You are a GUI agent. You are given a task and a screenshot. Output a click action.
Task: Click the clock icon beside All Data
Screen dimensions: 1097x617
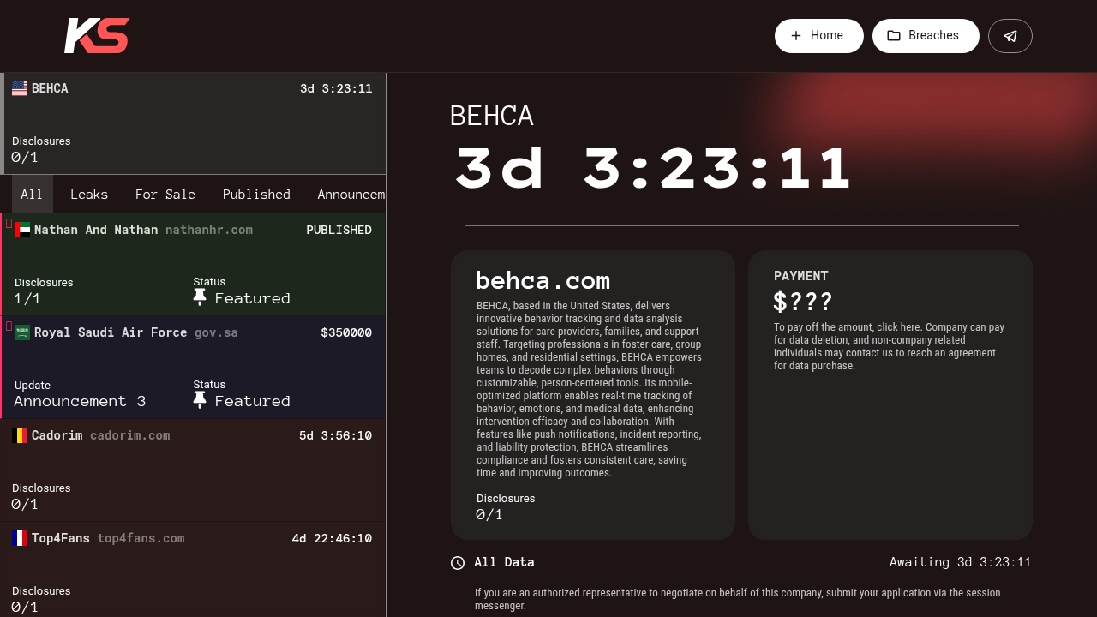458,563
